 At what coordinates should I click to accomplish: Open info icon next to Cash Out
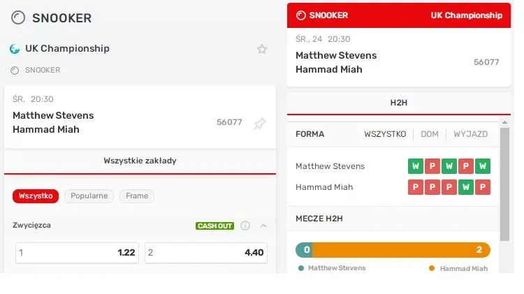[245, 226]
